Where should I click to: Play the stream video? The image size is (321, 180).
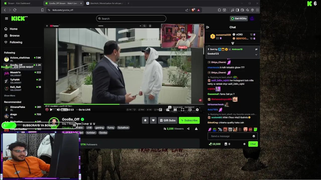(51, 110)
